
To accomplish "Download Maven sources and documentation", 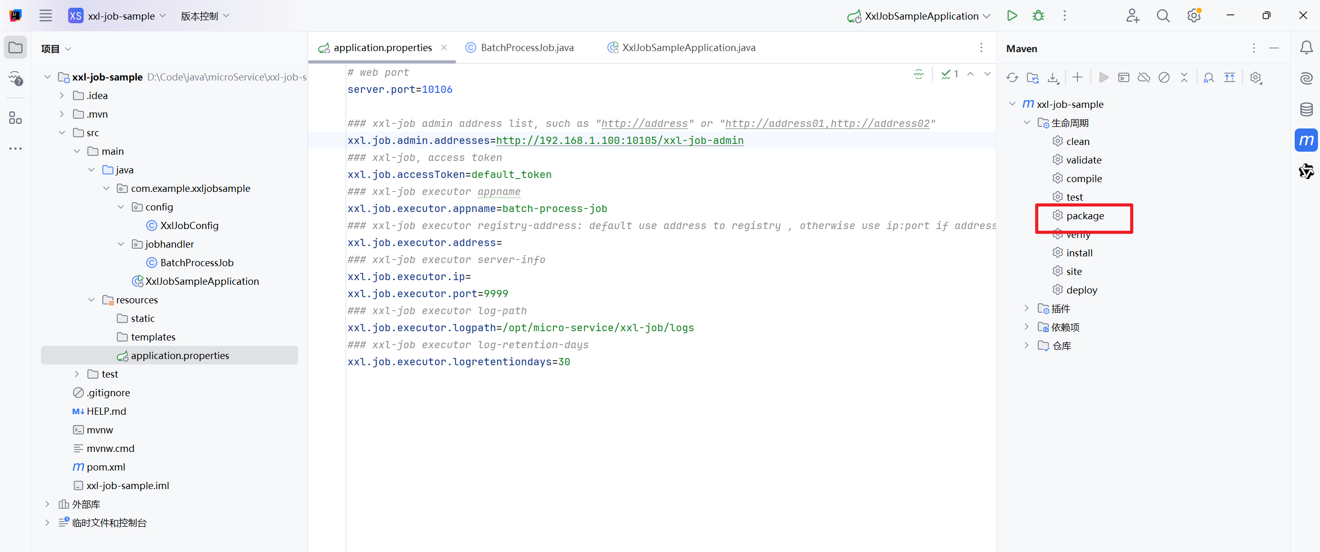I will tap(1053, 77).
